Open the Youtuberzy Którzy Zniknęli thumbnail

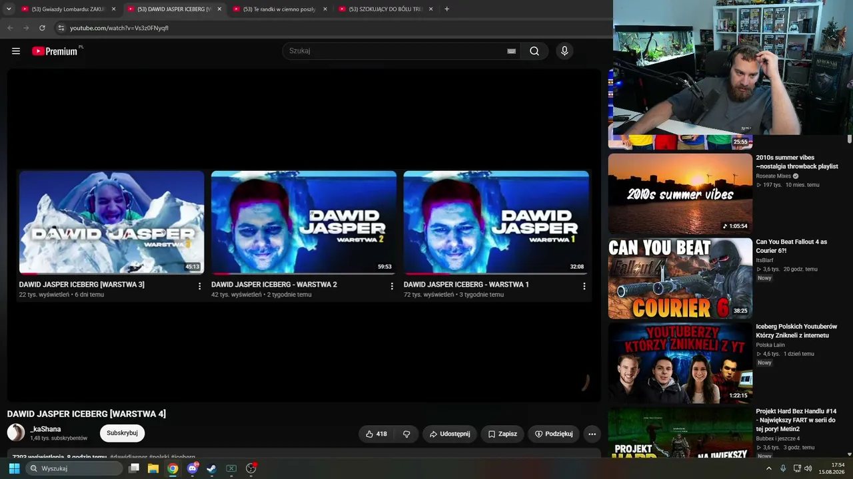click(x=680, y=363)
